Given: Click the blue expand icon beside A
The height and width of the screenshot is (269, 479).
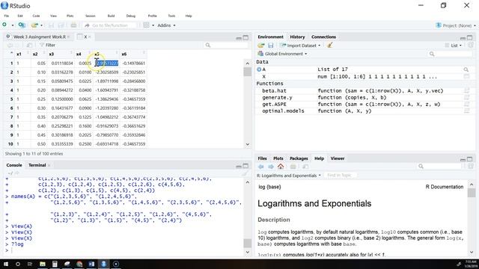Looking at the screenshot, I should coord(259,69).
